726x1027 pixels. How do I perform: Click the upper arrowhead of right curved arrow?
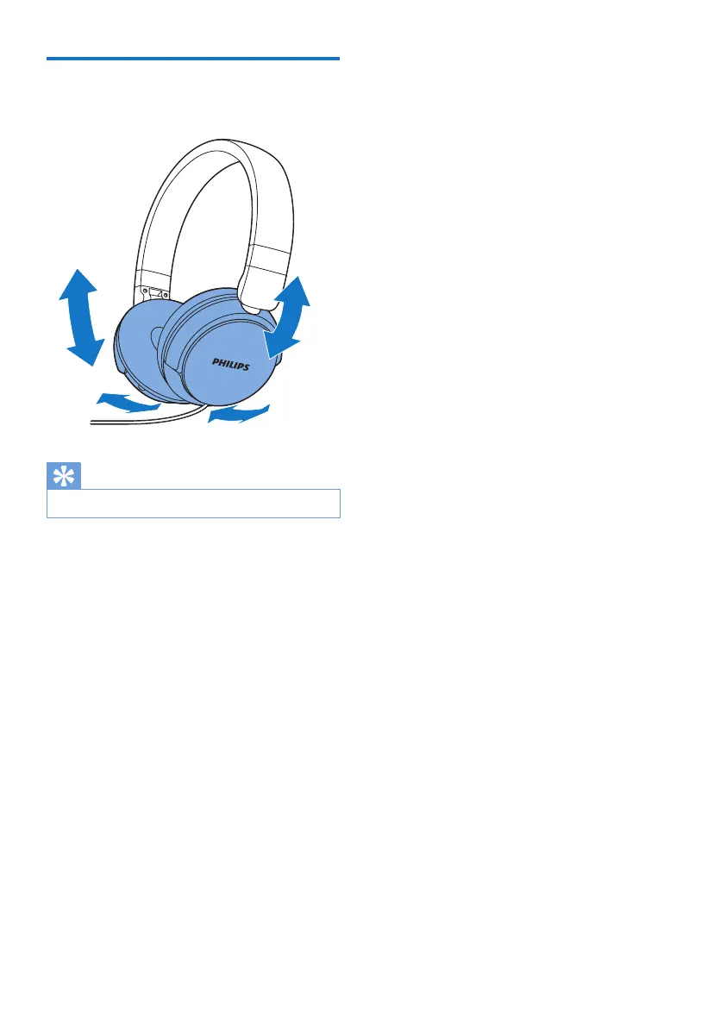[x=294, y=290]
